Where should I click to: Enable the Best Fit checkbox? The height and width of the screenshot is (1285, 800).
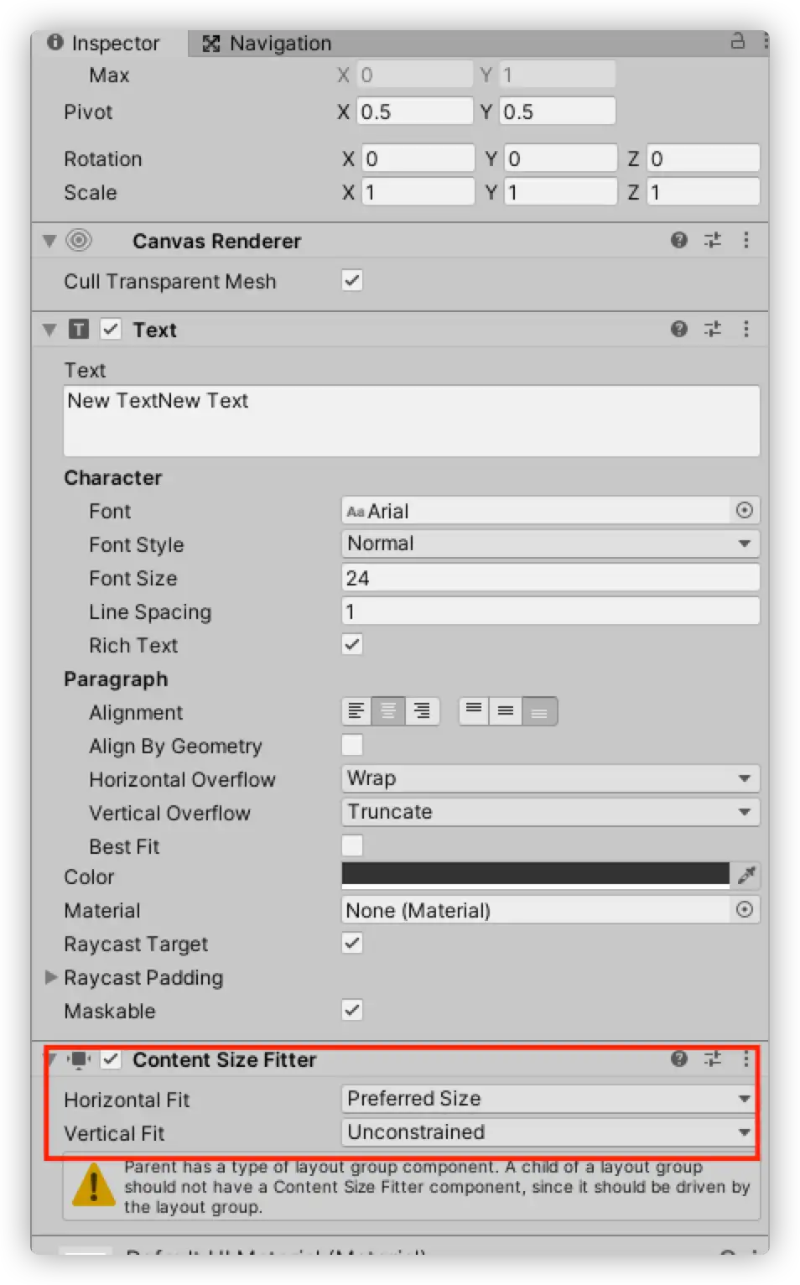pyautogui.click(x=352, y=845)
